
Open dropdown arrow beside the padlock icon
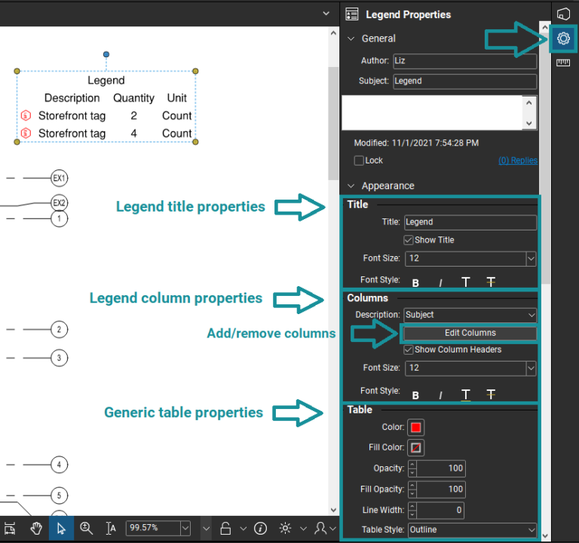pos(243,528)
